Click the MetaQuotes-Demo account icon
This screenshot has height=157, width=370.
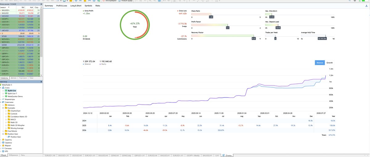[x=6, y=96]
